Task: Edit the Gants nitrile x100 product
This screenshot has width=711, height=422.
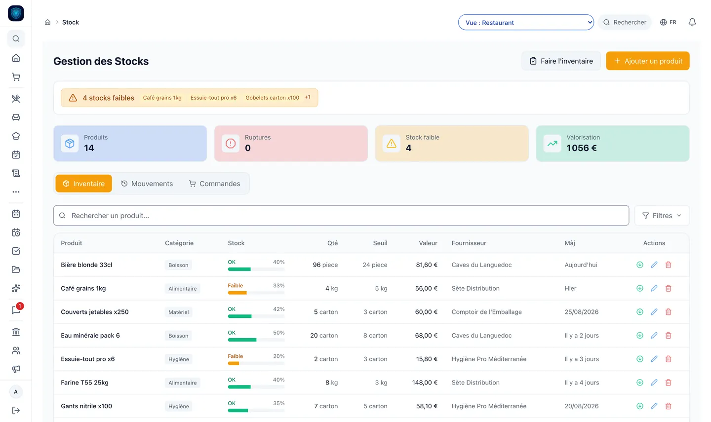Action: click(654, 406)
